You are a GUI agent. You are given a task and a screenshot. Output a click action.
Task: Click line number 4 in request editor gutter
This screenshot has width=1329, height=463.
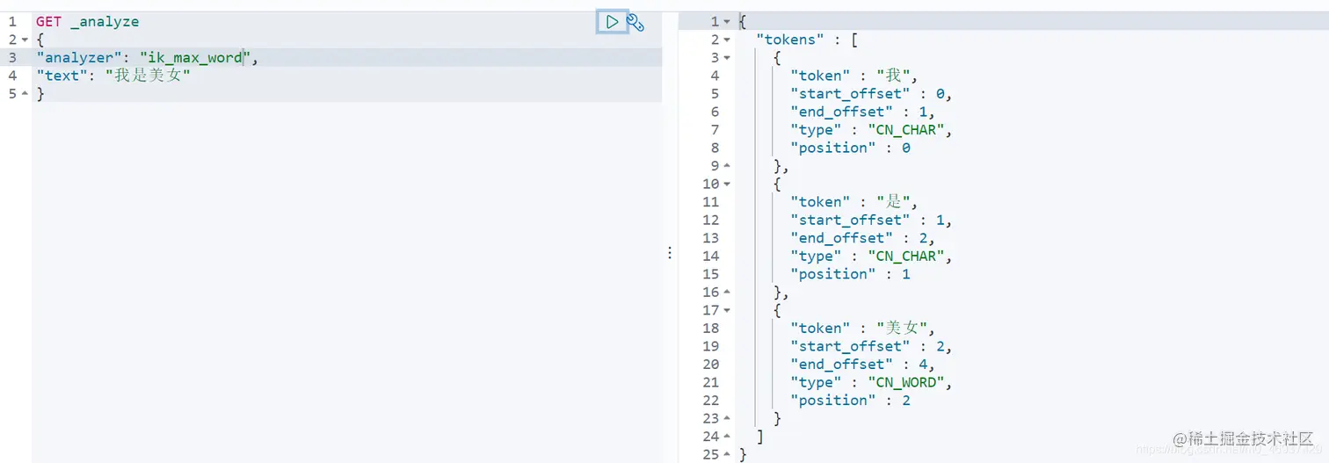click(12, 76)
